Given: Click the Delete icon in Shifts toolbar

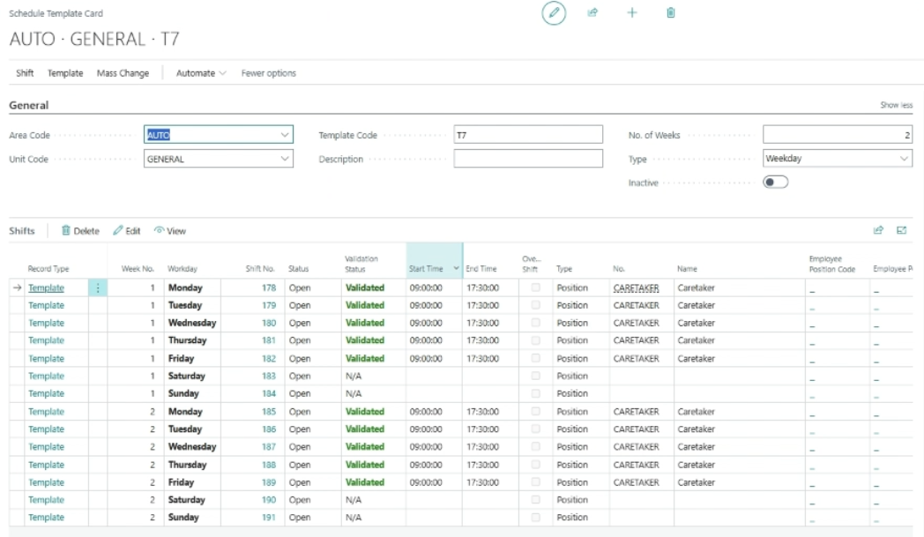Looking at the screenshot, I should pyautogui.click(x=66, y=231).
